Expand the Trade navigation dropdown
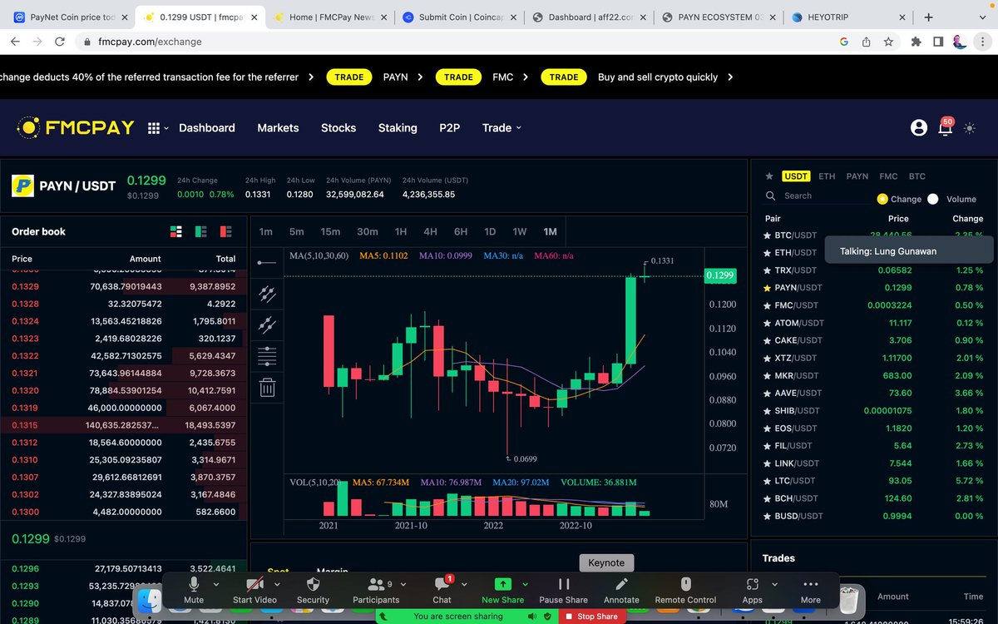This screenshot has height=624, width=998. pyautogui.click(x=501, y=128)
